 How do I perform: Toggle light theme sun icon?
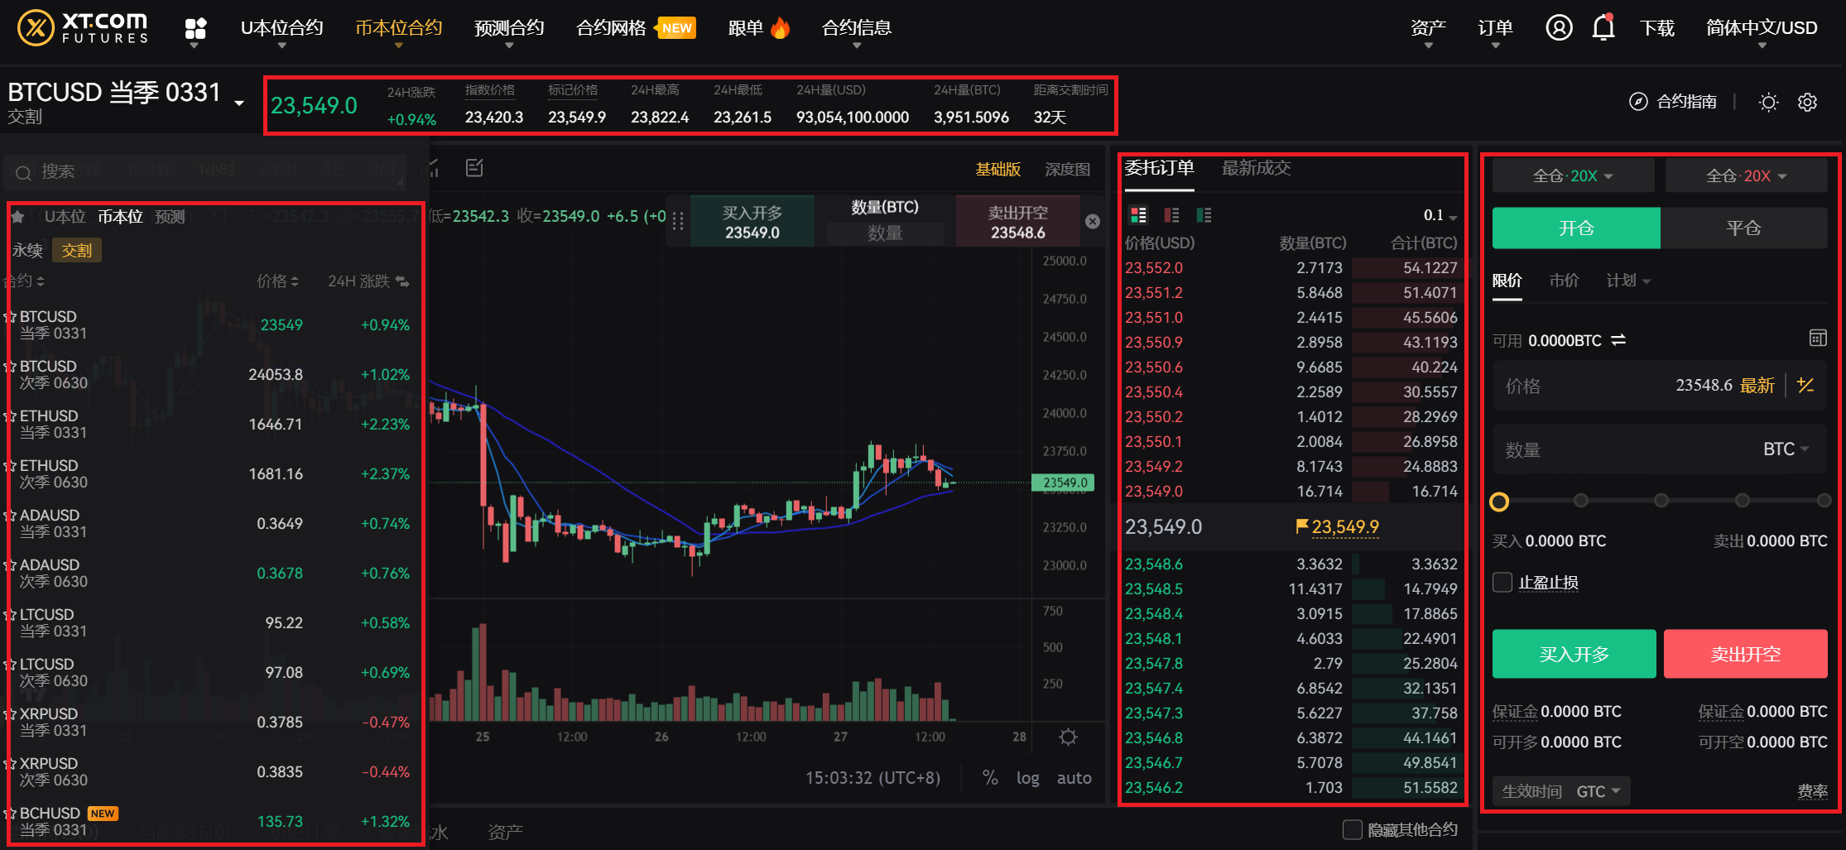pyautogui.click(x=1769, y=102)
